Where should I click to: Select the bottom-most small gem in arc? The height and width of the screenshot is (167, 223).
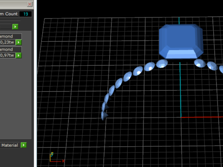[x=105, y=116]
